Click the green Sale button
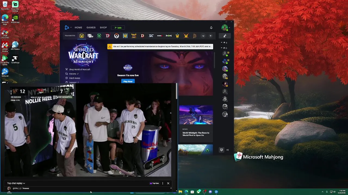 [x=118, y=28]
